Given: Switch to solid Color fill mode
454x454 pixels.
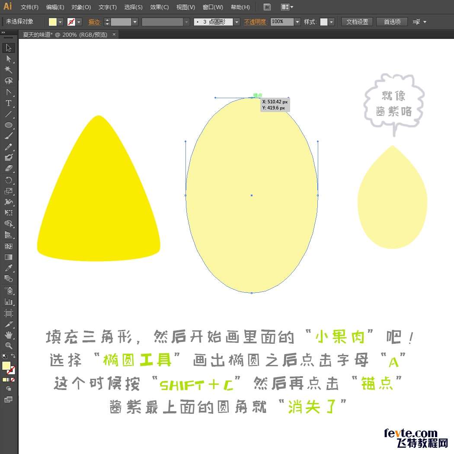Looking at the screenshot, I should (4, 380).
